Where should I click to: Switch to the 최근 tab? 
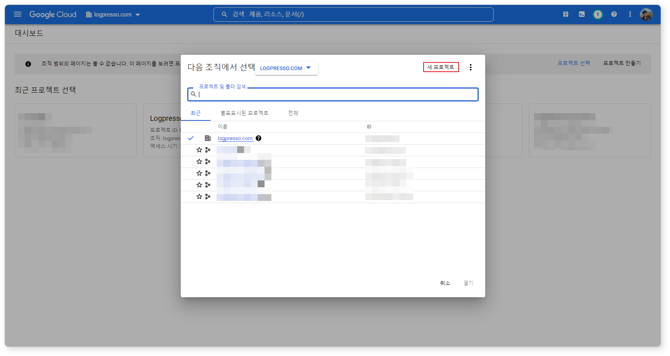pos(196,113)
